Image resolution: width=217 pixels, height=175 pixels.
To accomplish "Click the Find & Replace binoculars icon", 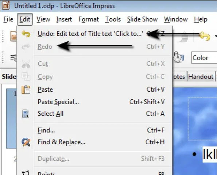I will click(x=26, y=142).
